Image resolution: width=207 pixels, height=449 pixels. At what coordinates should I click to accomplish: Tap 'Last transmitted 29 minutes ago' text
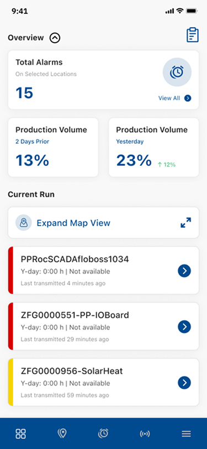(x=65, y=340)
